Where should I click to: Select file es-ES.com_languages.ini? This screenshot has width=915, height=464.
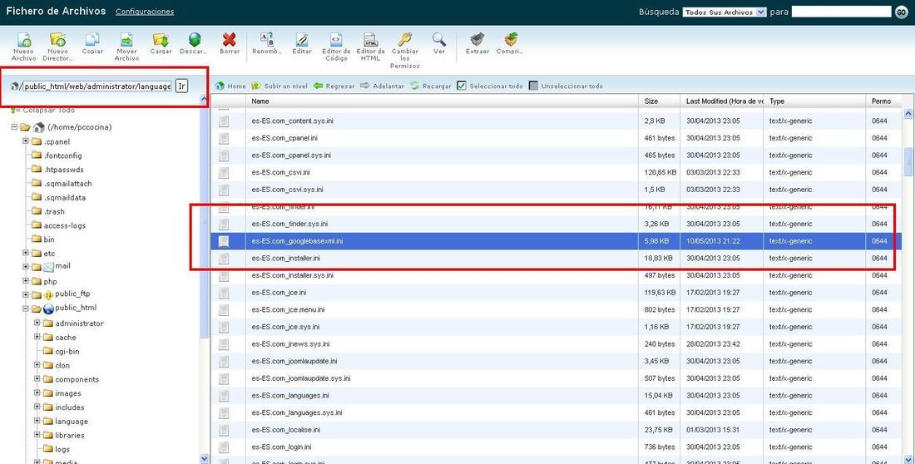click(x=556, y=395)
